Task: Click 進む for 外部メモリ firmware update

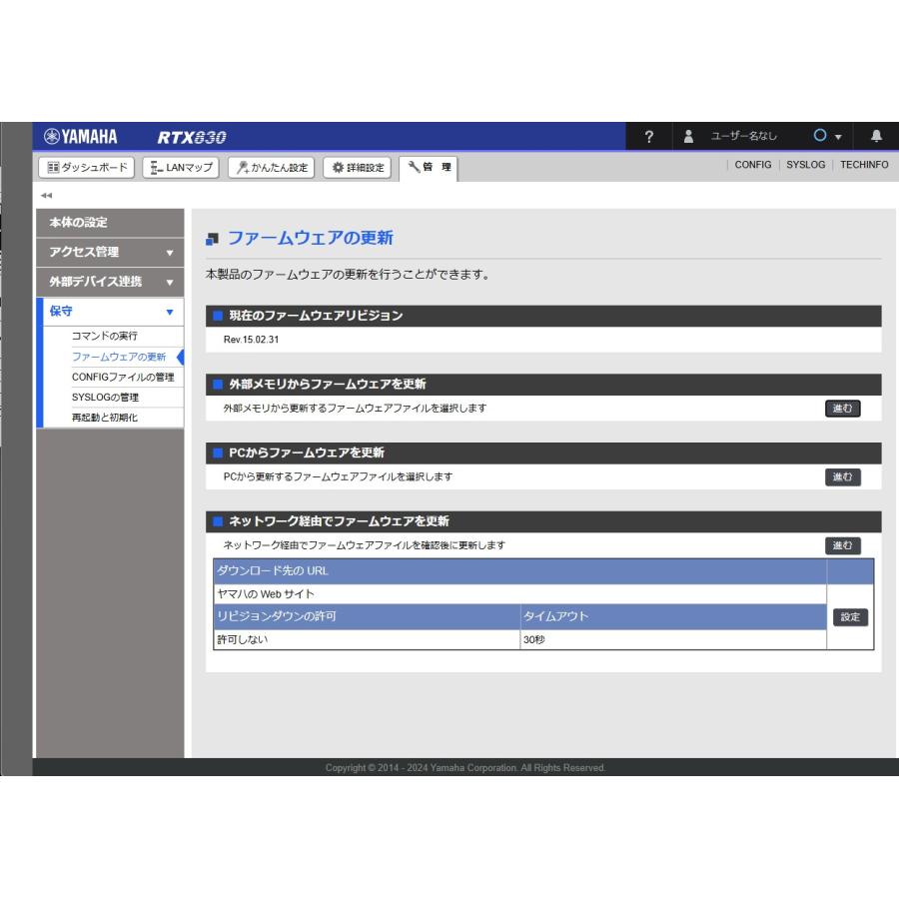Action: (x=842, y=408)
